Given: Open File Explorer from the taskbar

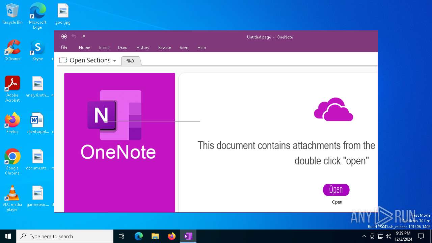Looking at the screenshot, I should click(155, 236).
